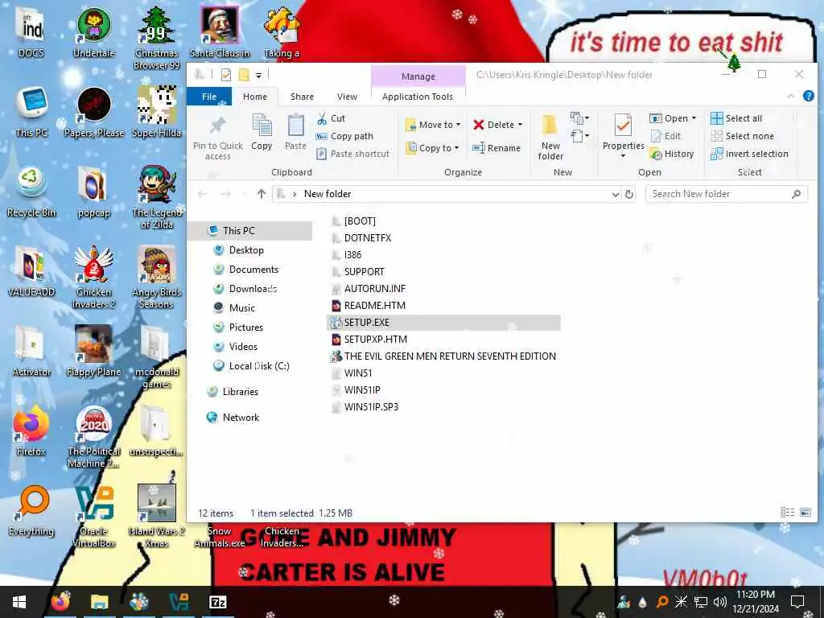Open the Easy access dropdown icon

(579, 136)
